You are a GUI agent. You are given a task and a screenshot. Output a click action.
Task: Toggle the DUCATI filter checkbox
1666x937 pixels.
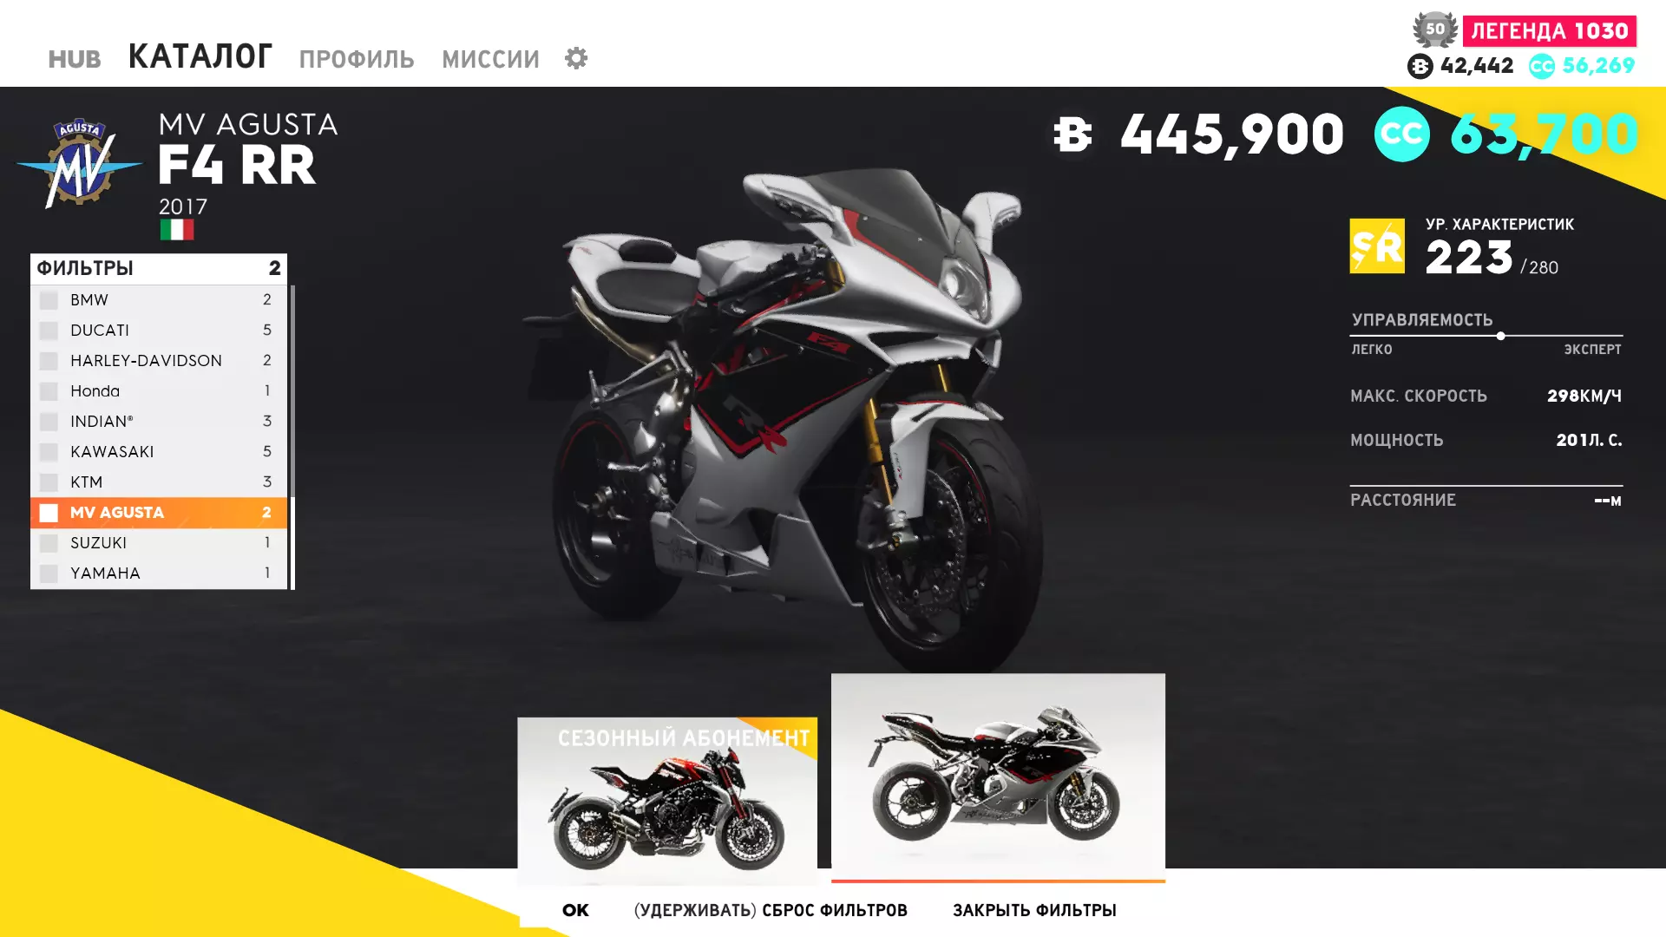point(49,331)
